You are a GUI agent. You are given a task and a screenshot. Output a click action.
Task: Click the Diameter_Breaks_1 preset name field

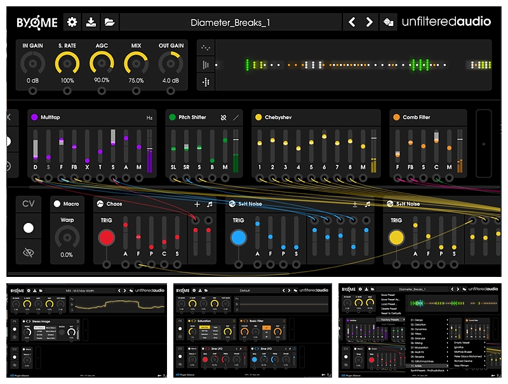coord(231,22)
